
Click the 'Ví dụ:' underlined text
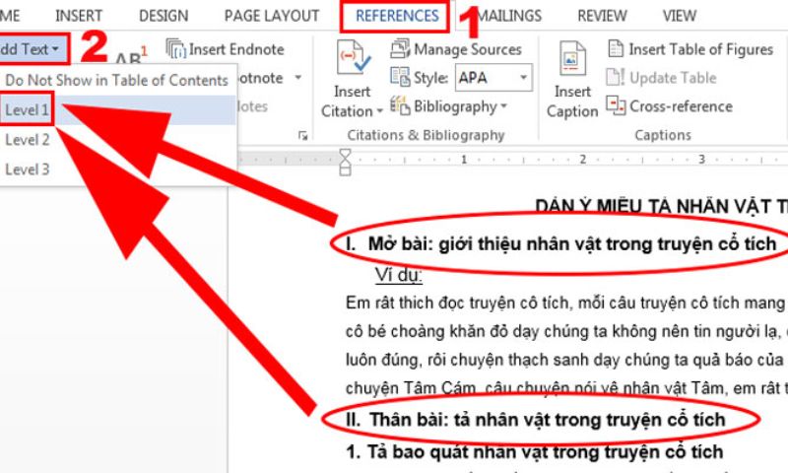pos(399,275)
